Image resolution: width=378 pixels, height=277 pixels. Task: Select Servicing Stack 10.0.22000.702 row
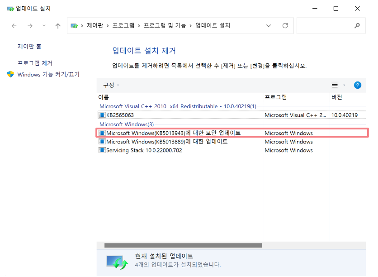coord(232,150)
